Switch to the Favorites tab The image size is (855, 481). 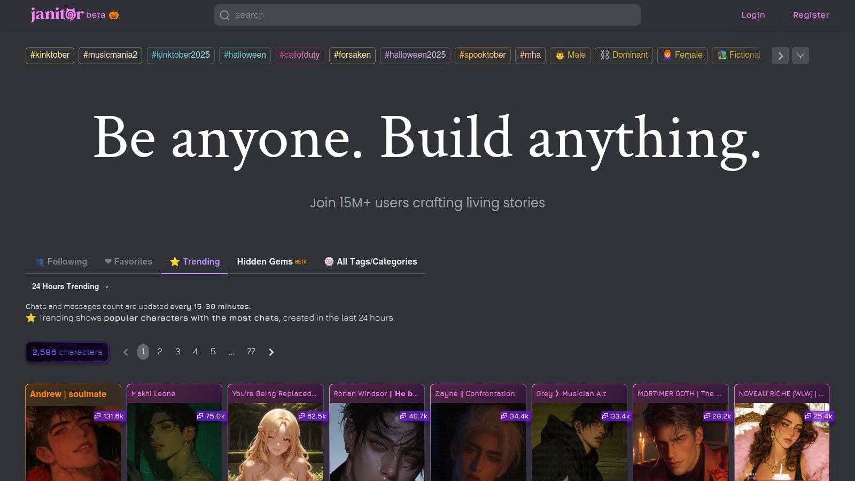point(129,261)
